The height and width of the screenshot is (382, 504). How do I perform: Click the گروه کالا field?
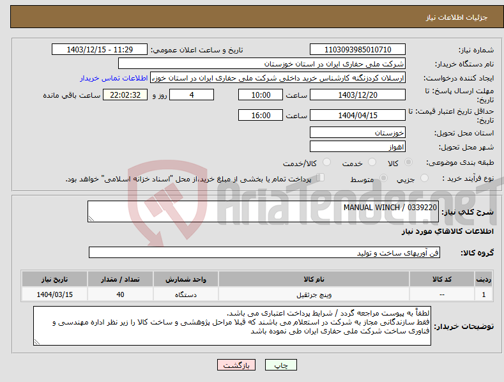[264, 252]
